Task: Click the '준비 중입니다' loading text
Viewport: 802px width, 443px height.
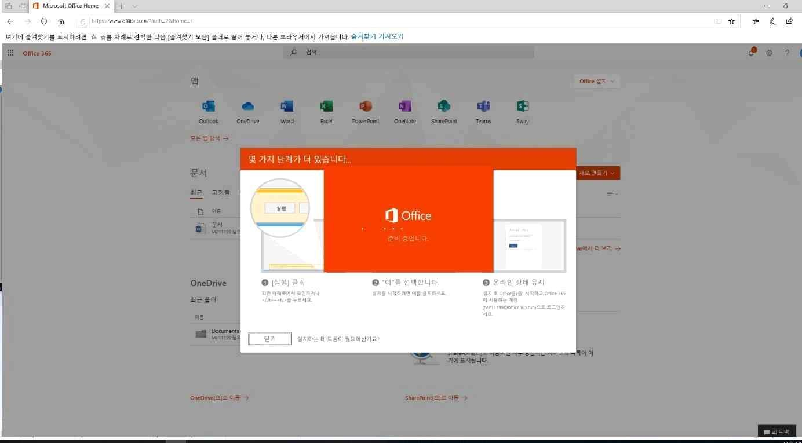Action: click(x=407, y=239)
